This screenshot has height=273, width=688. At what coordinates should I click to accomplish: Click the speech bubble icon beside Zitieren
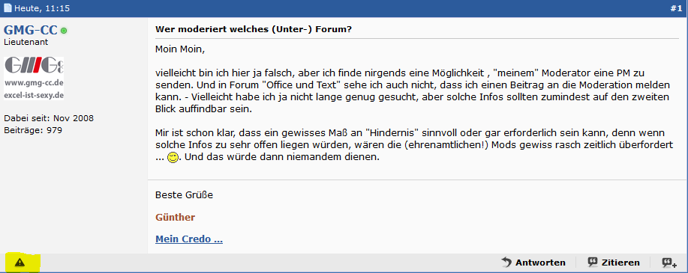pyautogui.click(x=593, y=263)
